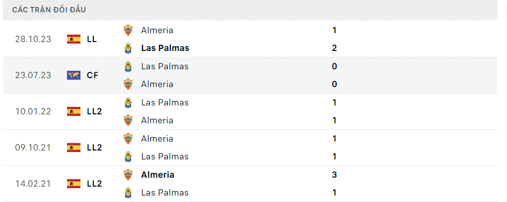Click Spain flag beside LL league
This screenshot has width=507, height=202.
73,39
